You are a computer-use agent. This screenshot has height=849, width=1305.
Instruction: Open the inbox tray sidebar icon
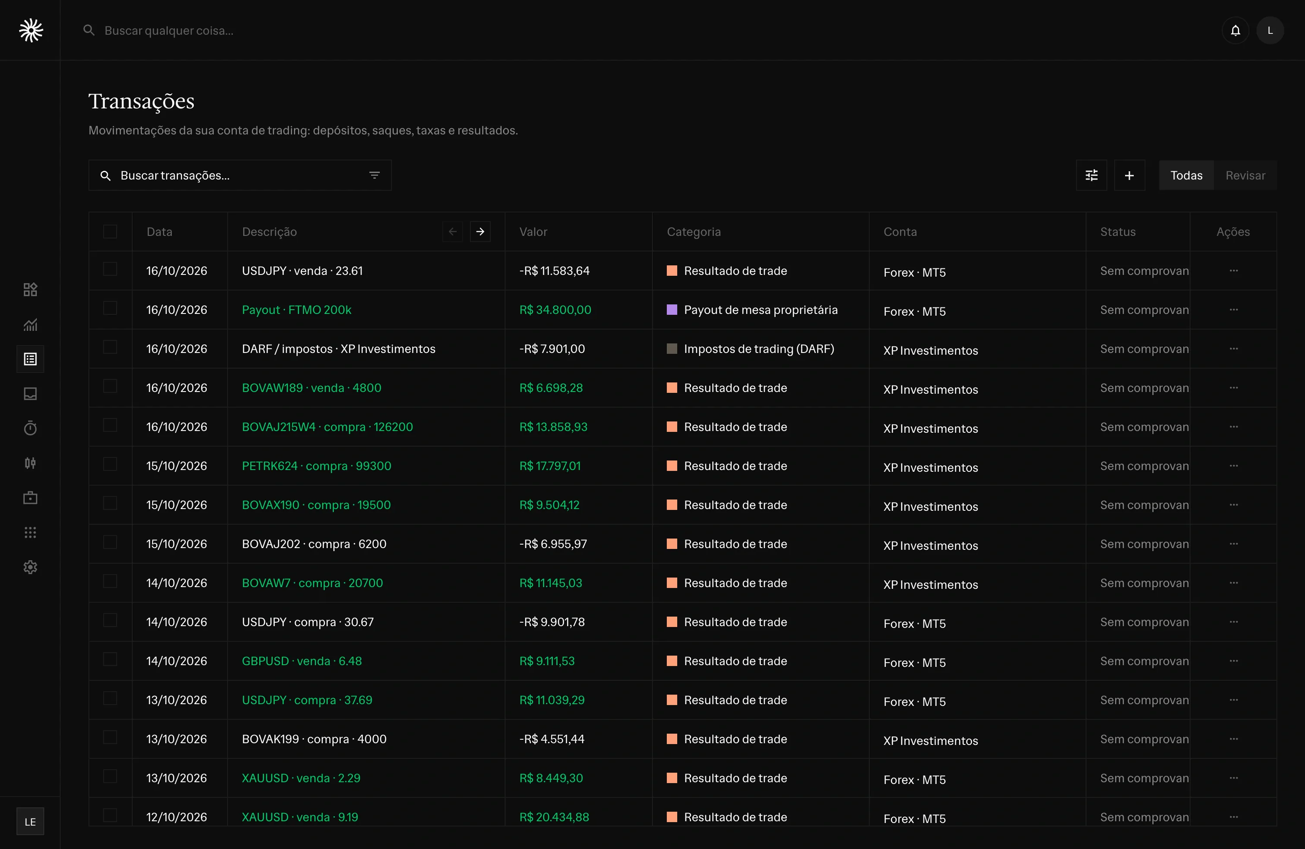(30, 394)
